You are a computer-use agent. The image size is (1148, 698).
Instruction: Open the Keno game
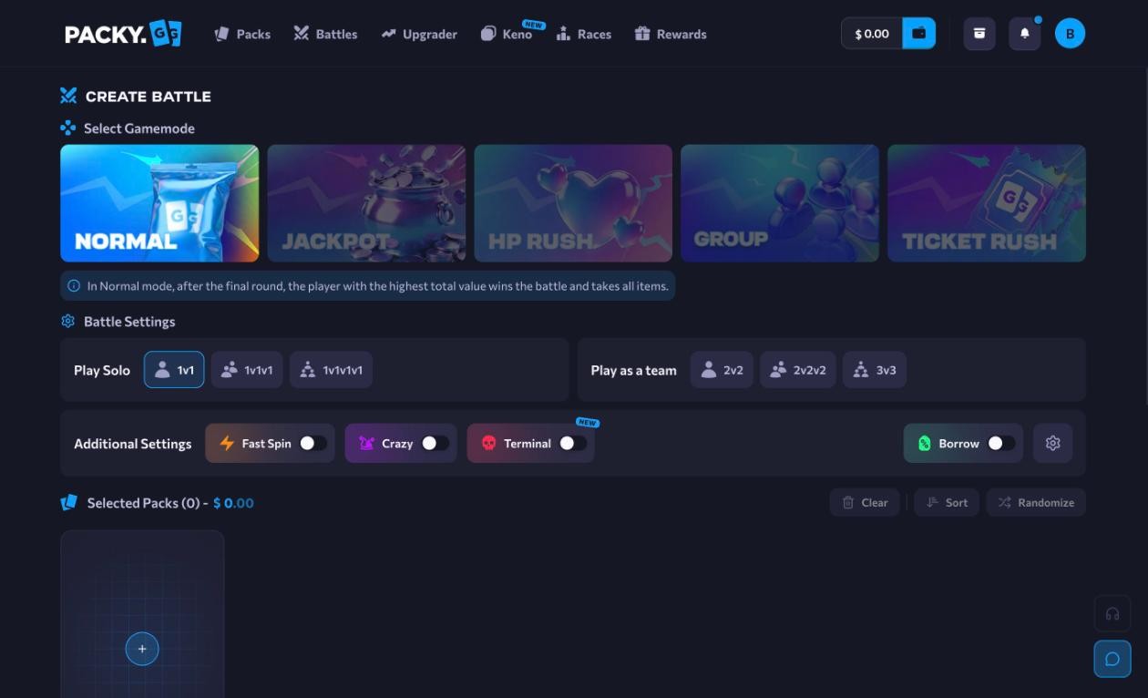[507, 34]
